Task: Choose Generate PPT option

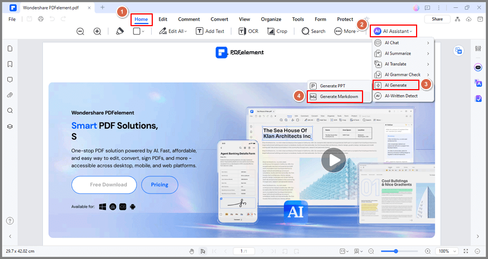Action: 340,86
